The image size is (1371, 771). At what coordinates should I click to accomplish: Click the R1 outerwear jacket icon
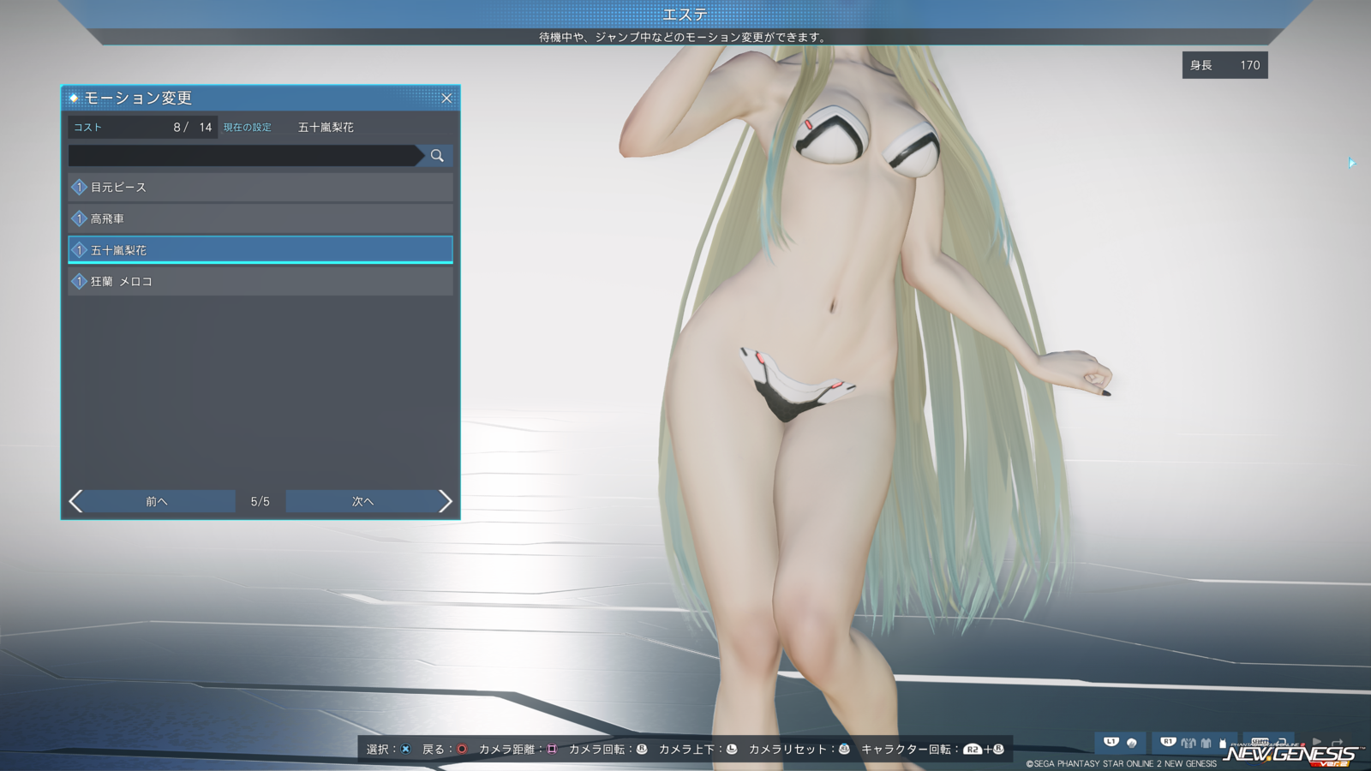click(1188, 743)
